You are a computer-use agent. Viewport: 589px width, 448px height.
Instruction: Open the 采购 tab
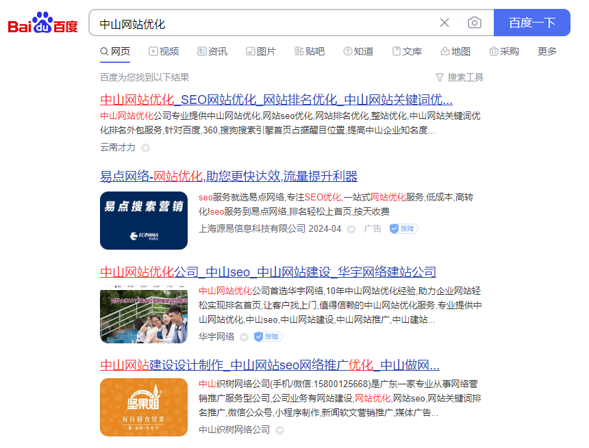pos(504,51)
